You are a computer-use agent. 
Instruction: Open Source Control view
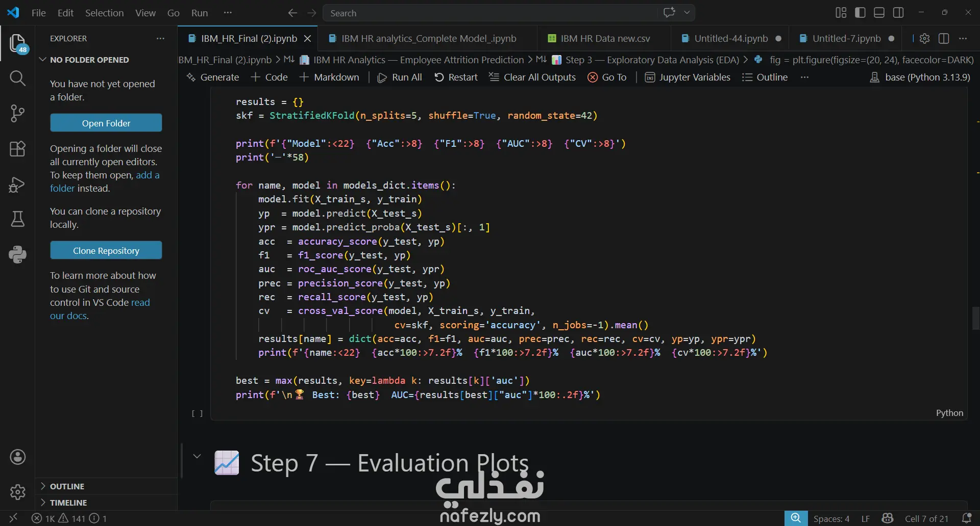17,113
